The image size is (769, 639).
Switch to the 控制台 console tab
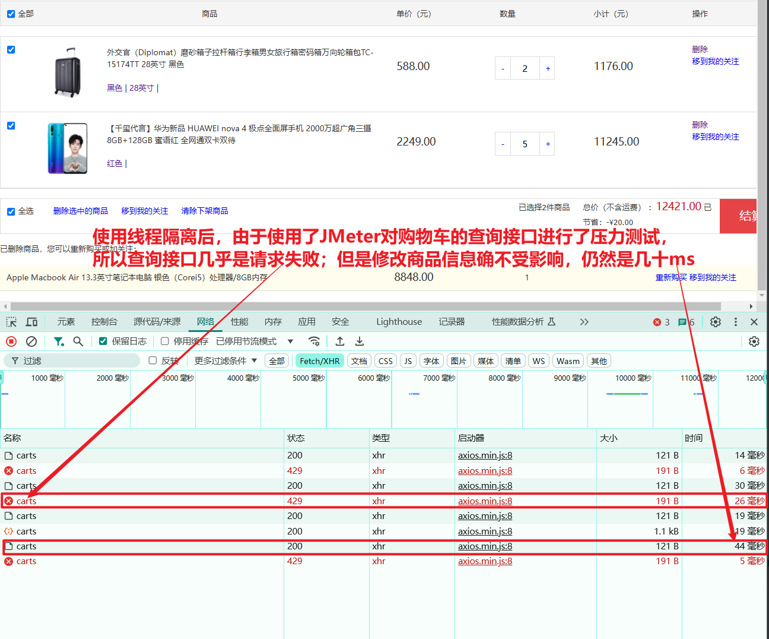tap(104, 322)
